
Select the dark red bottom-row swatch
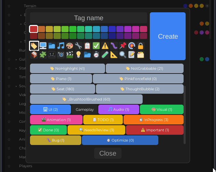click(x=33, y=36)
